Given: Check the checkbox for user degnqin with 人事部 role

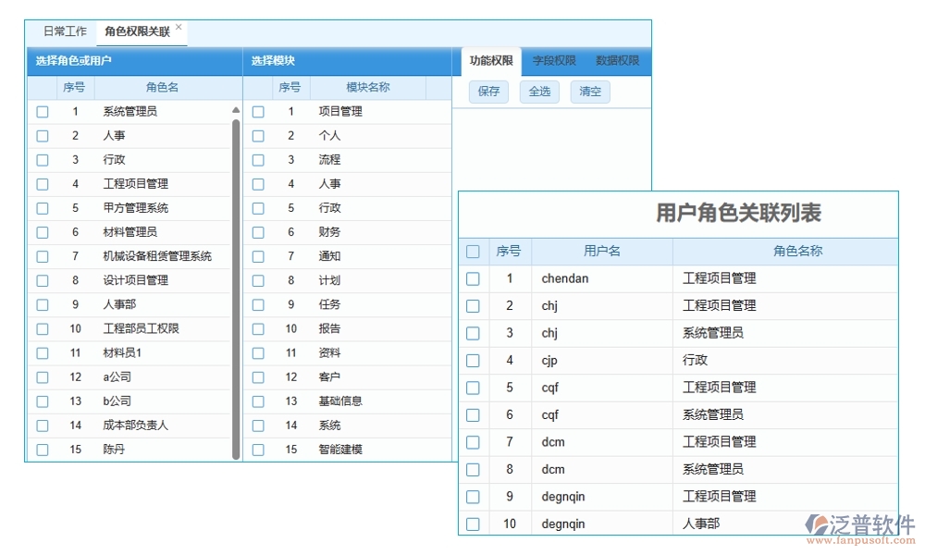Looking at the screenshot, I should 473,524.
